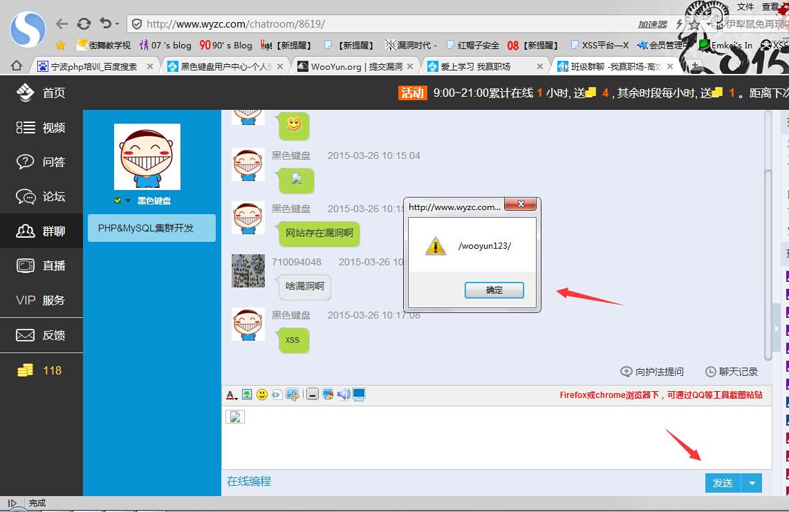789x512 pixels.
Task: Open 视频 in the sidebar
Action: click(41, 128)
